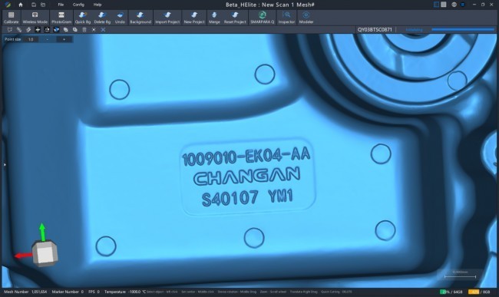Create a New Project from toolbar
The width and height of the screenshot is (499, 297).
[x=194, y=18]
